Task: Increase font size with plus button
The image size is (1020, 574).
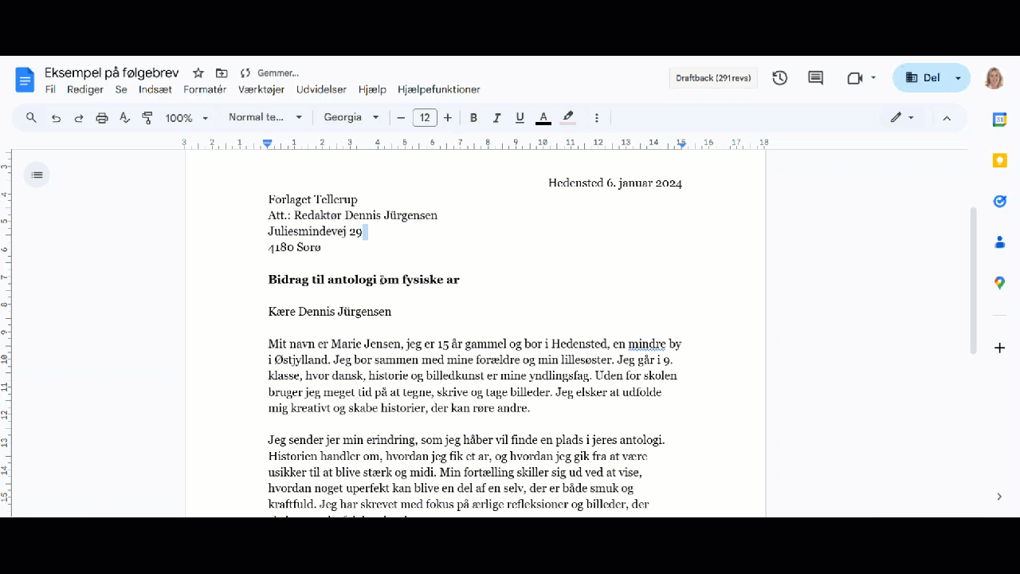Action: 448,118
